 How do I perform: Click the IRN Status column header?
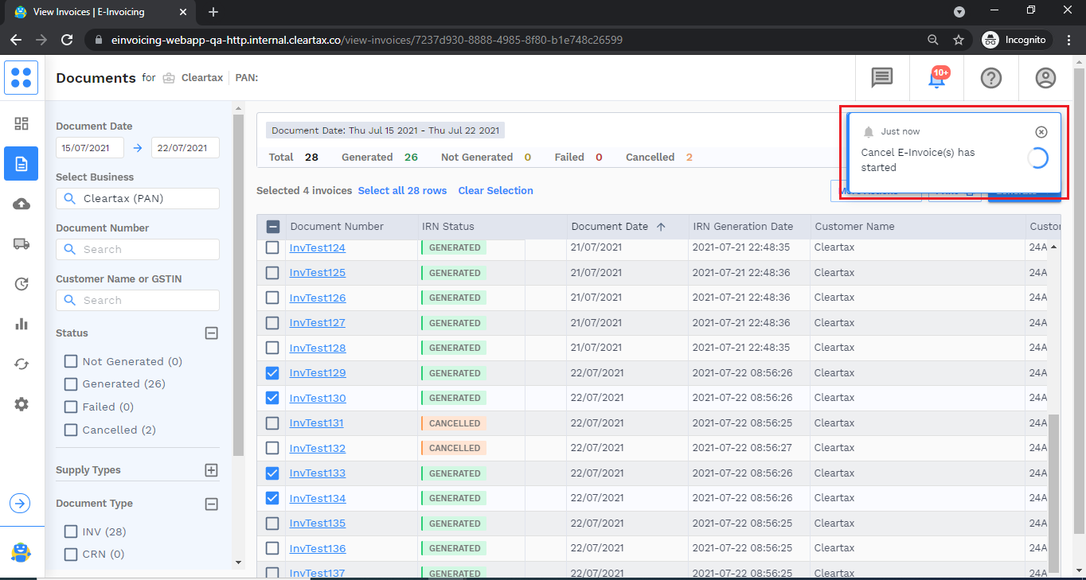447,227
